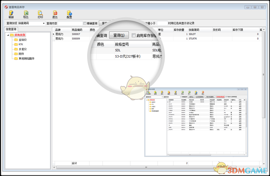Click the red 打印条码标签 button

pyautogui.click(x=220, y=97)
